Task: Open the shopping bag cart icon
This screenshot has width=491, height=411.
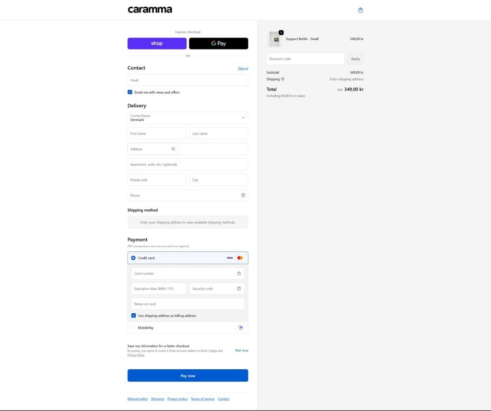Action: point(361,10)
